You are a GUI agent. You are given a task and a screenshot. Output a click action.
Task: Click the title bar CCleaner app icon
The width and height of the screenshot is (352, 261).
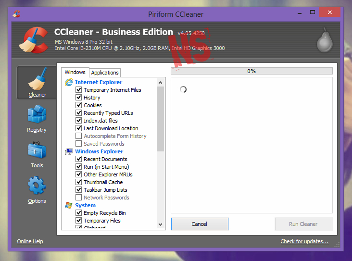[x=16, y=14]
